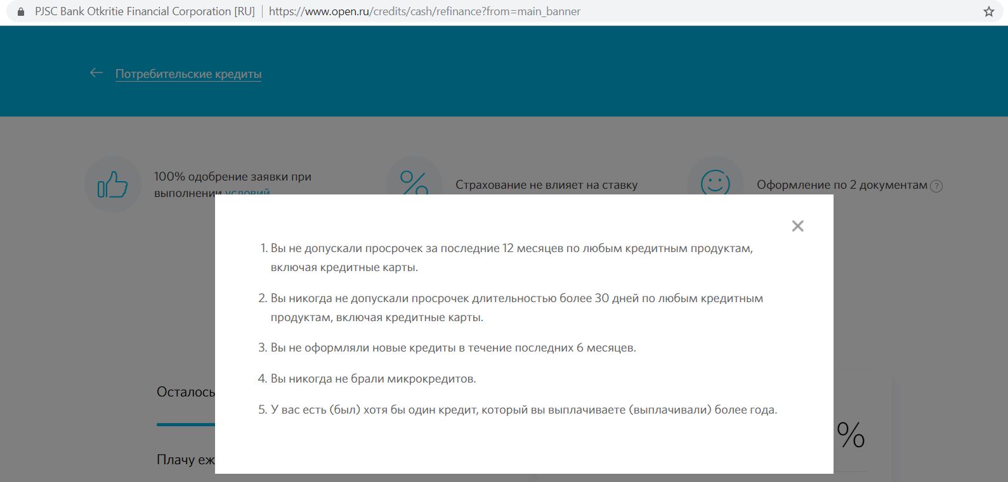1008x482 pixels.
Task: Click the open.ru URL in address bar
Action: pyautogui.click(x=424, y=11)
